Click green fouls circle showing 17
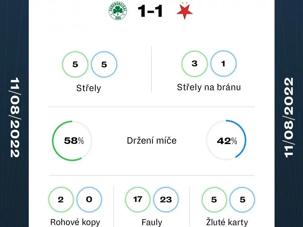Screen dimensions: 303x227 (138, 199)
